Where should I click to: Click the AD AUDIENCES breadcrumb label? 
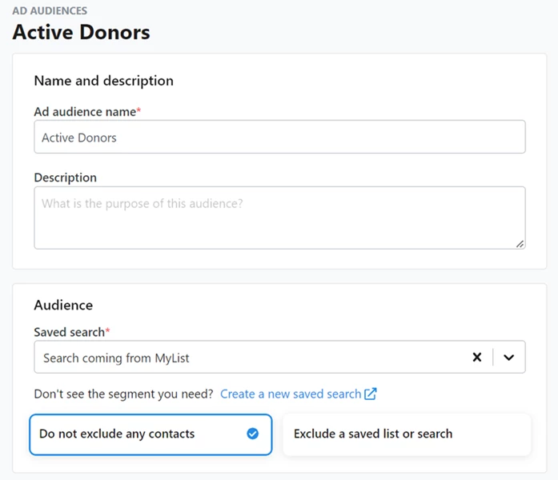50,10
